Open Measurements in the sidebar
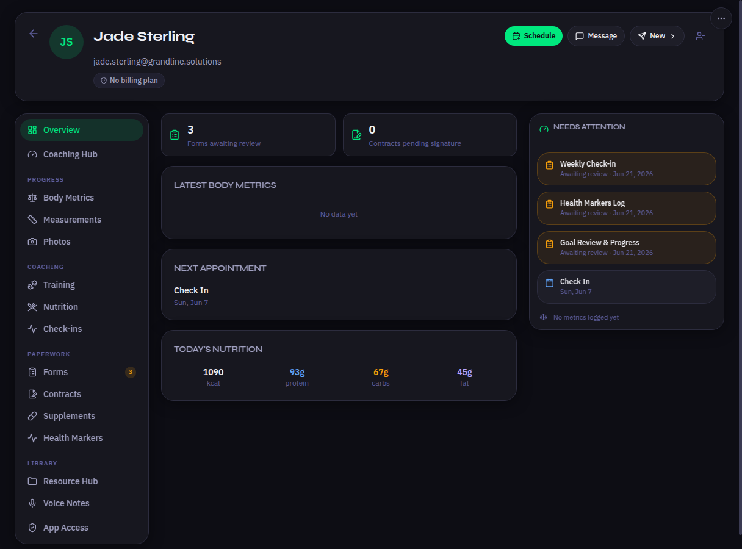Screen dimensions: 742x549 [x=82, y=220]
